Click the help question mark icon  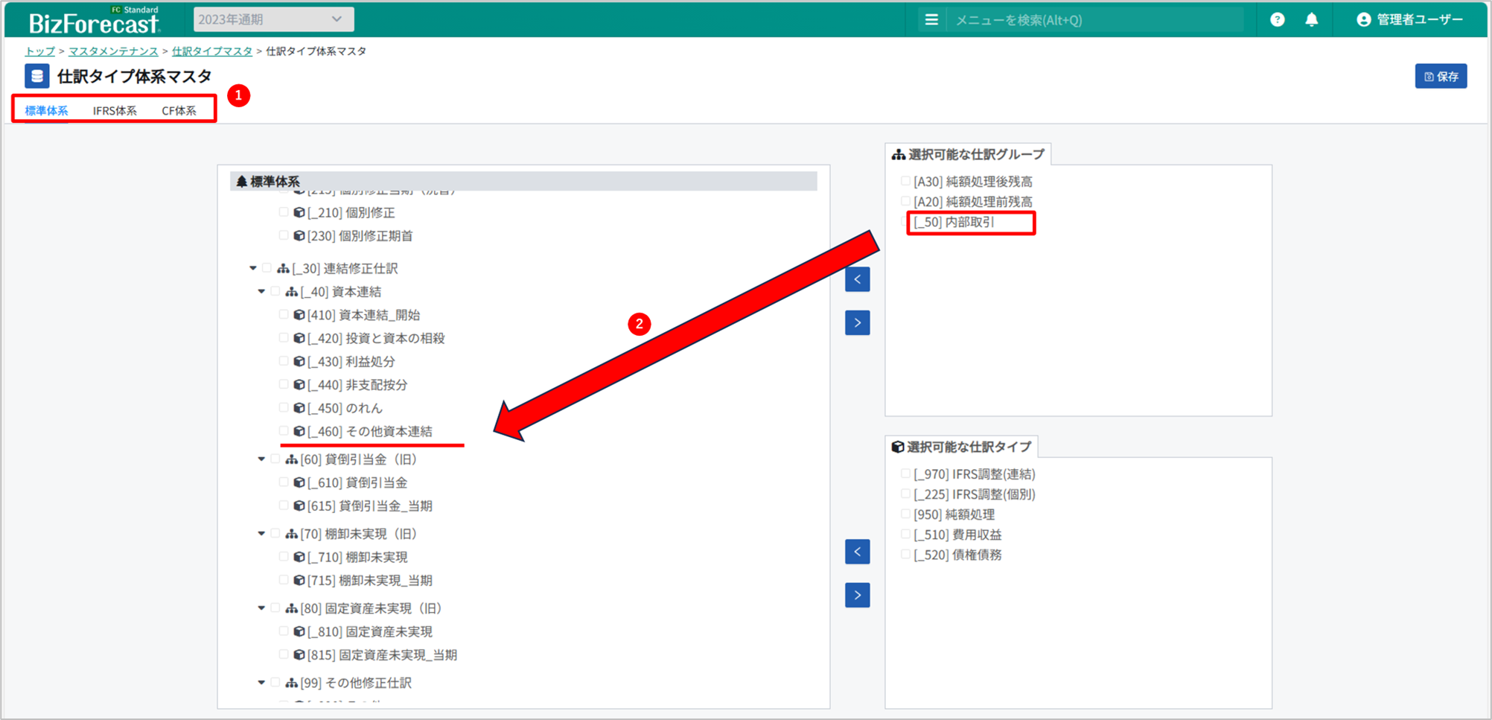pos(1277,20)
